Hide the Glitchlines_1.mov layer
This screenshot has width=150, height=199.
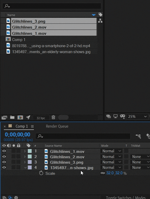point(4,151)
